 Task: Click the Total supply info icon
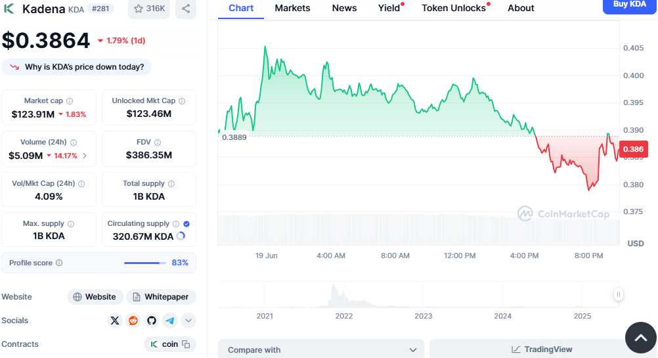coord(171,184)
